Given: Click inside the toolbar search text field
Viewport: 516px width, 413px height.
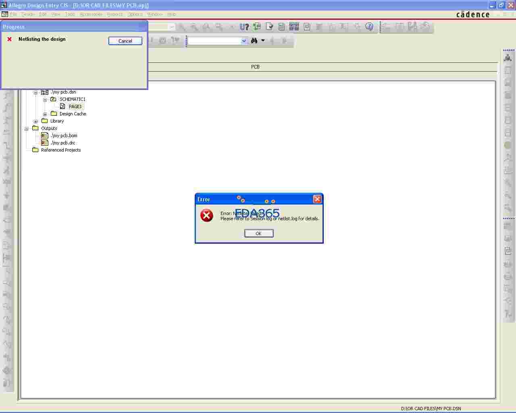Looking at the screenshot, I should coord(214,41).
